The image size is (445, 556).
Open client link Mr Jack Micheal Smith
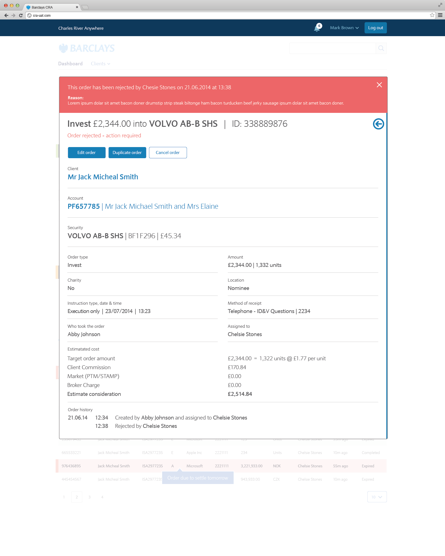click(x=103, y=177)
